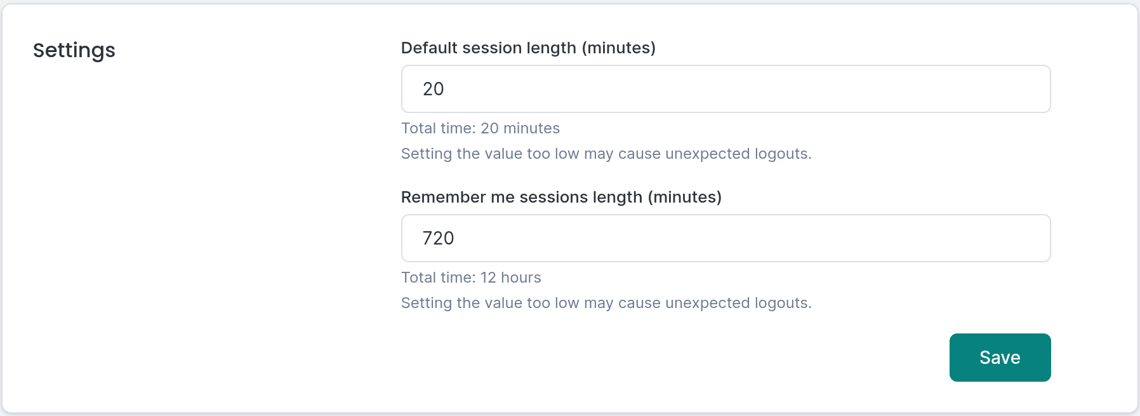This screenshot has height=416, width=1140.
Task: Click the Total time: 12 hours text
Action: click(x=471, y=278)
